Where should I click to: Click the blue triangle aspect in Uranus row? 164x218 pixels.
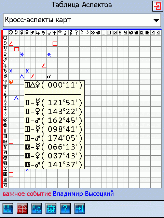22,76
